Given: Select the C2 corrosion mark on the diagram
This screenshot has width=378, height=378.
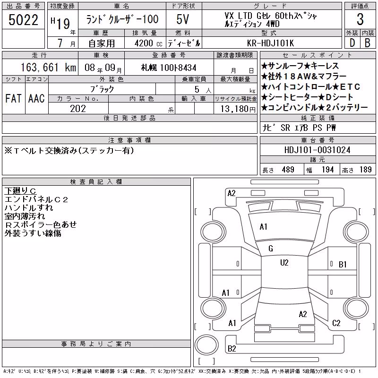Looking at the screenshot, I should click(x=336, y=323).
